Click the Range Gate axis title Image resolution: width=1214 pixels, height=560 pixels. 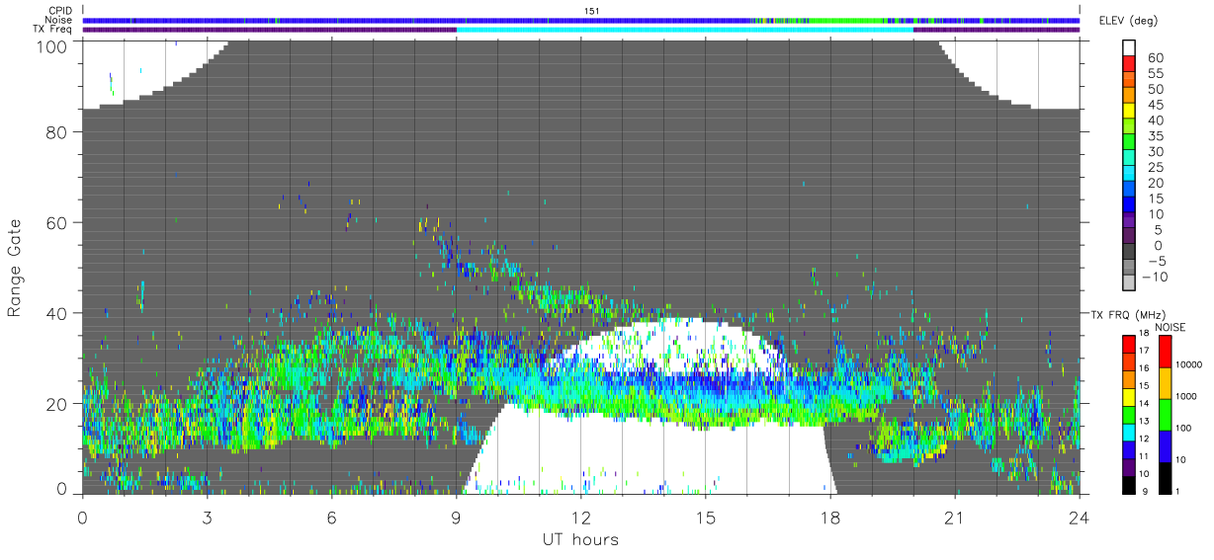[15, 268]
